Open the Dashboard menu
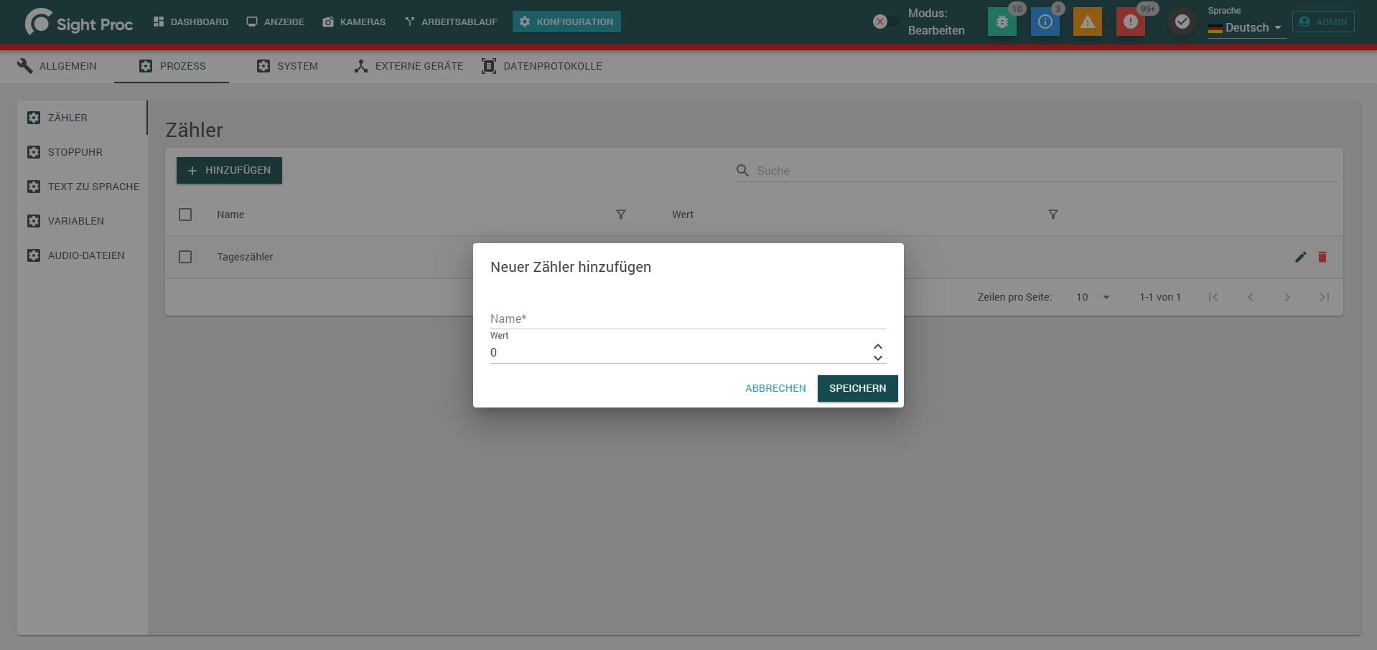 (191, 22)
